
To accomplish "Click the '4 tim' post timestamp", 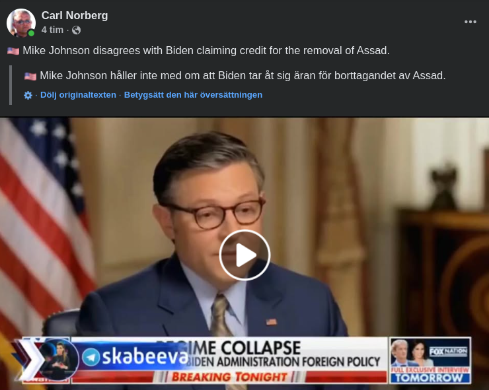I will (x=52, y=30).
